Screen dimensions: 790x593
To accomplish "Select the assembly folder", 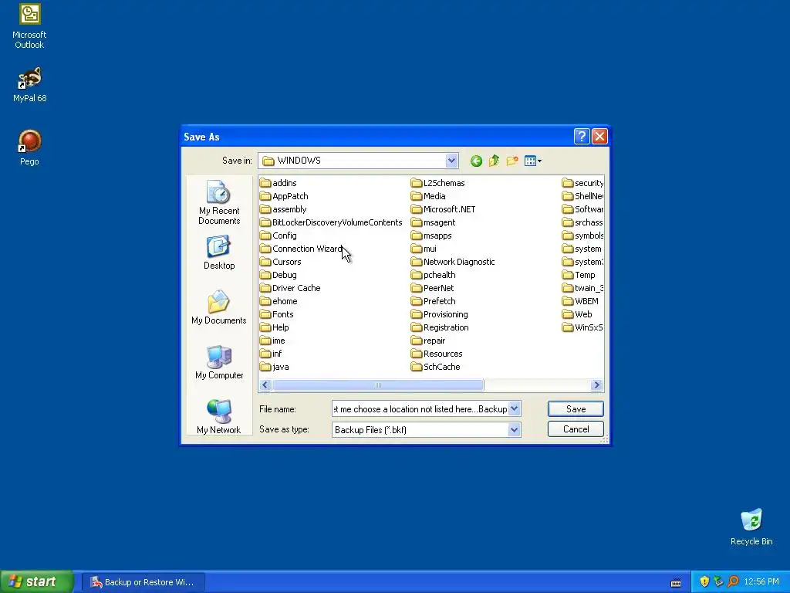I will click(283, 209).
